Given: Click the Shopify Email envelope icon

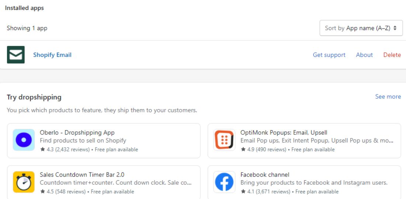Looking at the screenshot, I should 16,55.
